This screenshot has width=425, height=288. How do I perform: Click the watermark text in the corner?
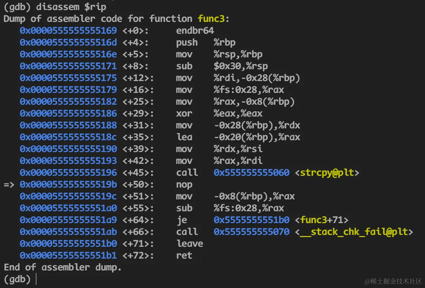[x=393, y=280]
